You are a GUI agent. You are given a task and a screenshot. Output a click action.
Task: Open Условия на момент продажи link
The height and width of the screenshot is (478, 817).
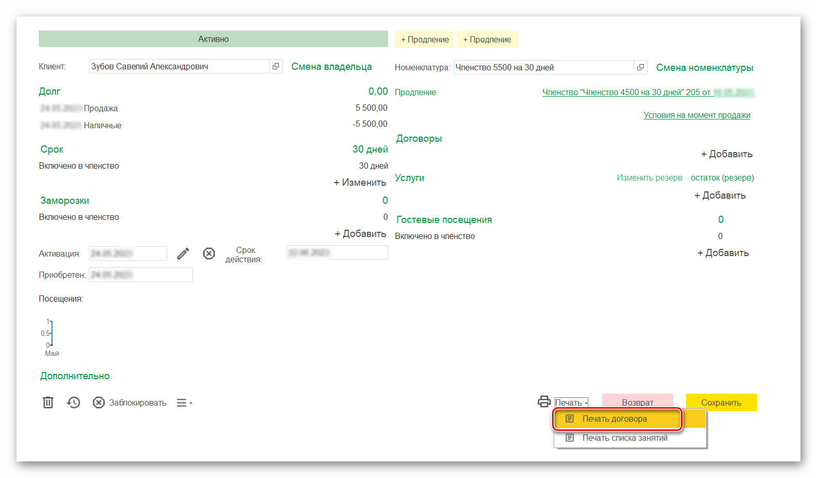tap(697, 115)
